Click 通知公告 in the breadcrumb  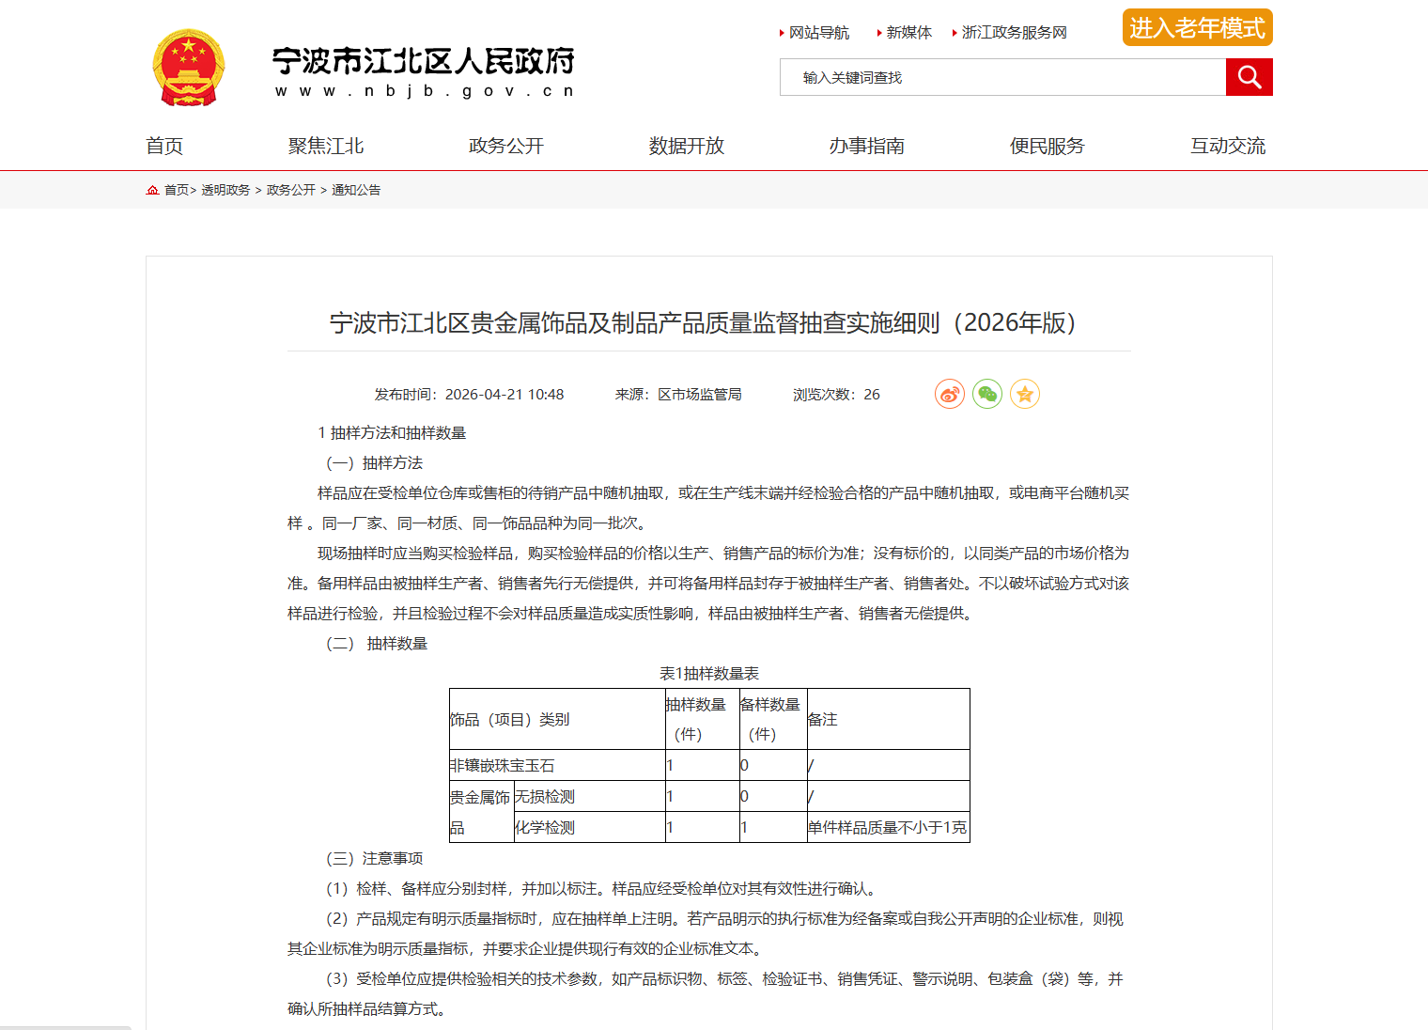pos(356,190)
